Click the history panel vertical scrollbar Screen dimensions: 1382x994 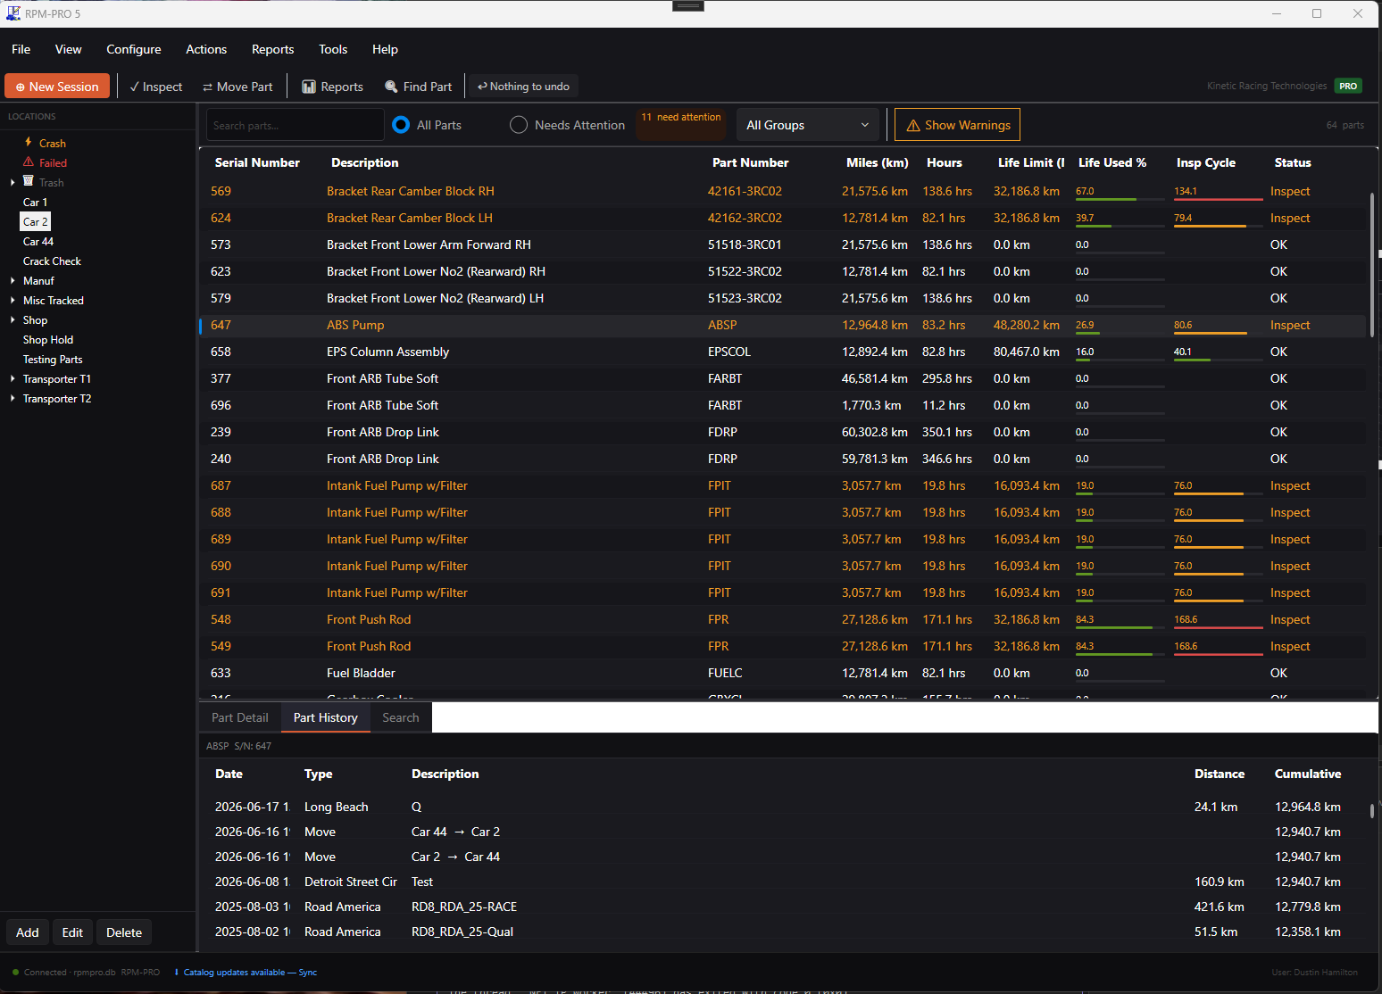1372,810
